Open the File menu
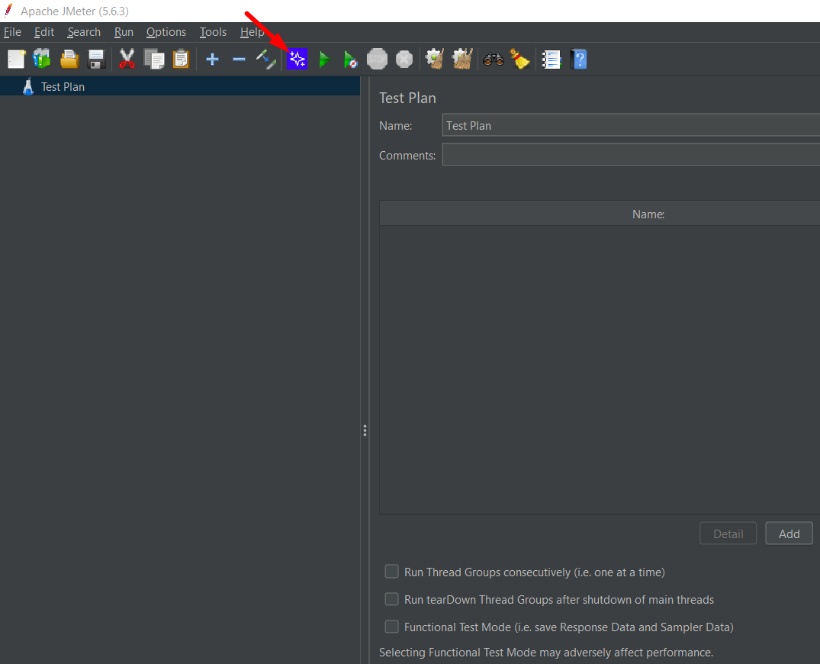The image size is (820, 664). (x=12, y=32)
